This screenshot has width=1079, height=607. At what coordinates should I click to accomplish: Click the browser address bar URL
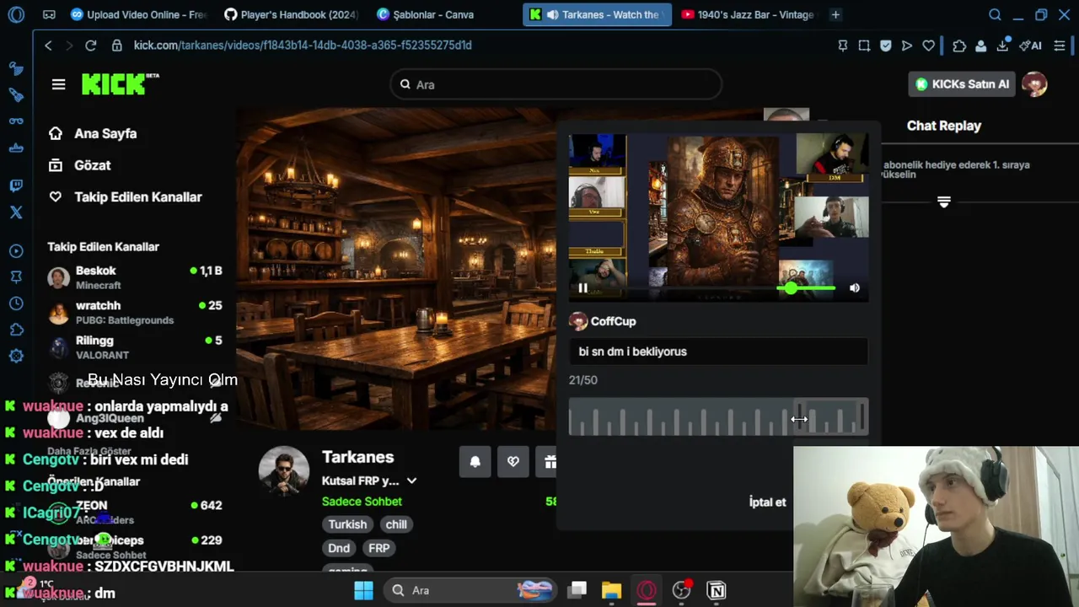(302, 46)
